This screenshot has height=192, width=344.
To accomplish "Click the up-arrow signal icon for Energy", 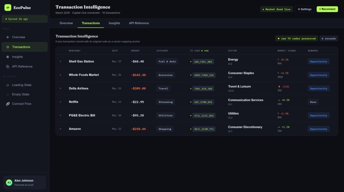I will click(x=278, y=60).
